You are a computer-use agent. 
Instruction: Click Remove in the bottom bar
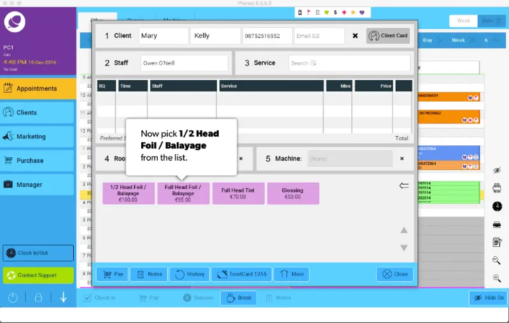(199, 298)
